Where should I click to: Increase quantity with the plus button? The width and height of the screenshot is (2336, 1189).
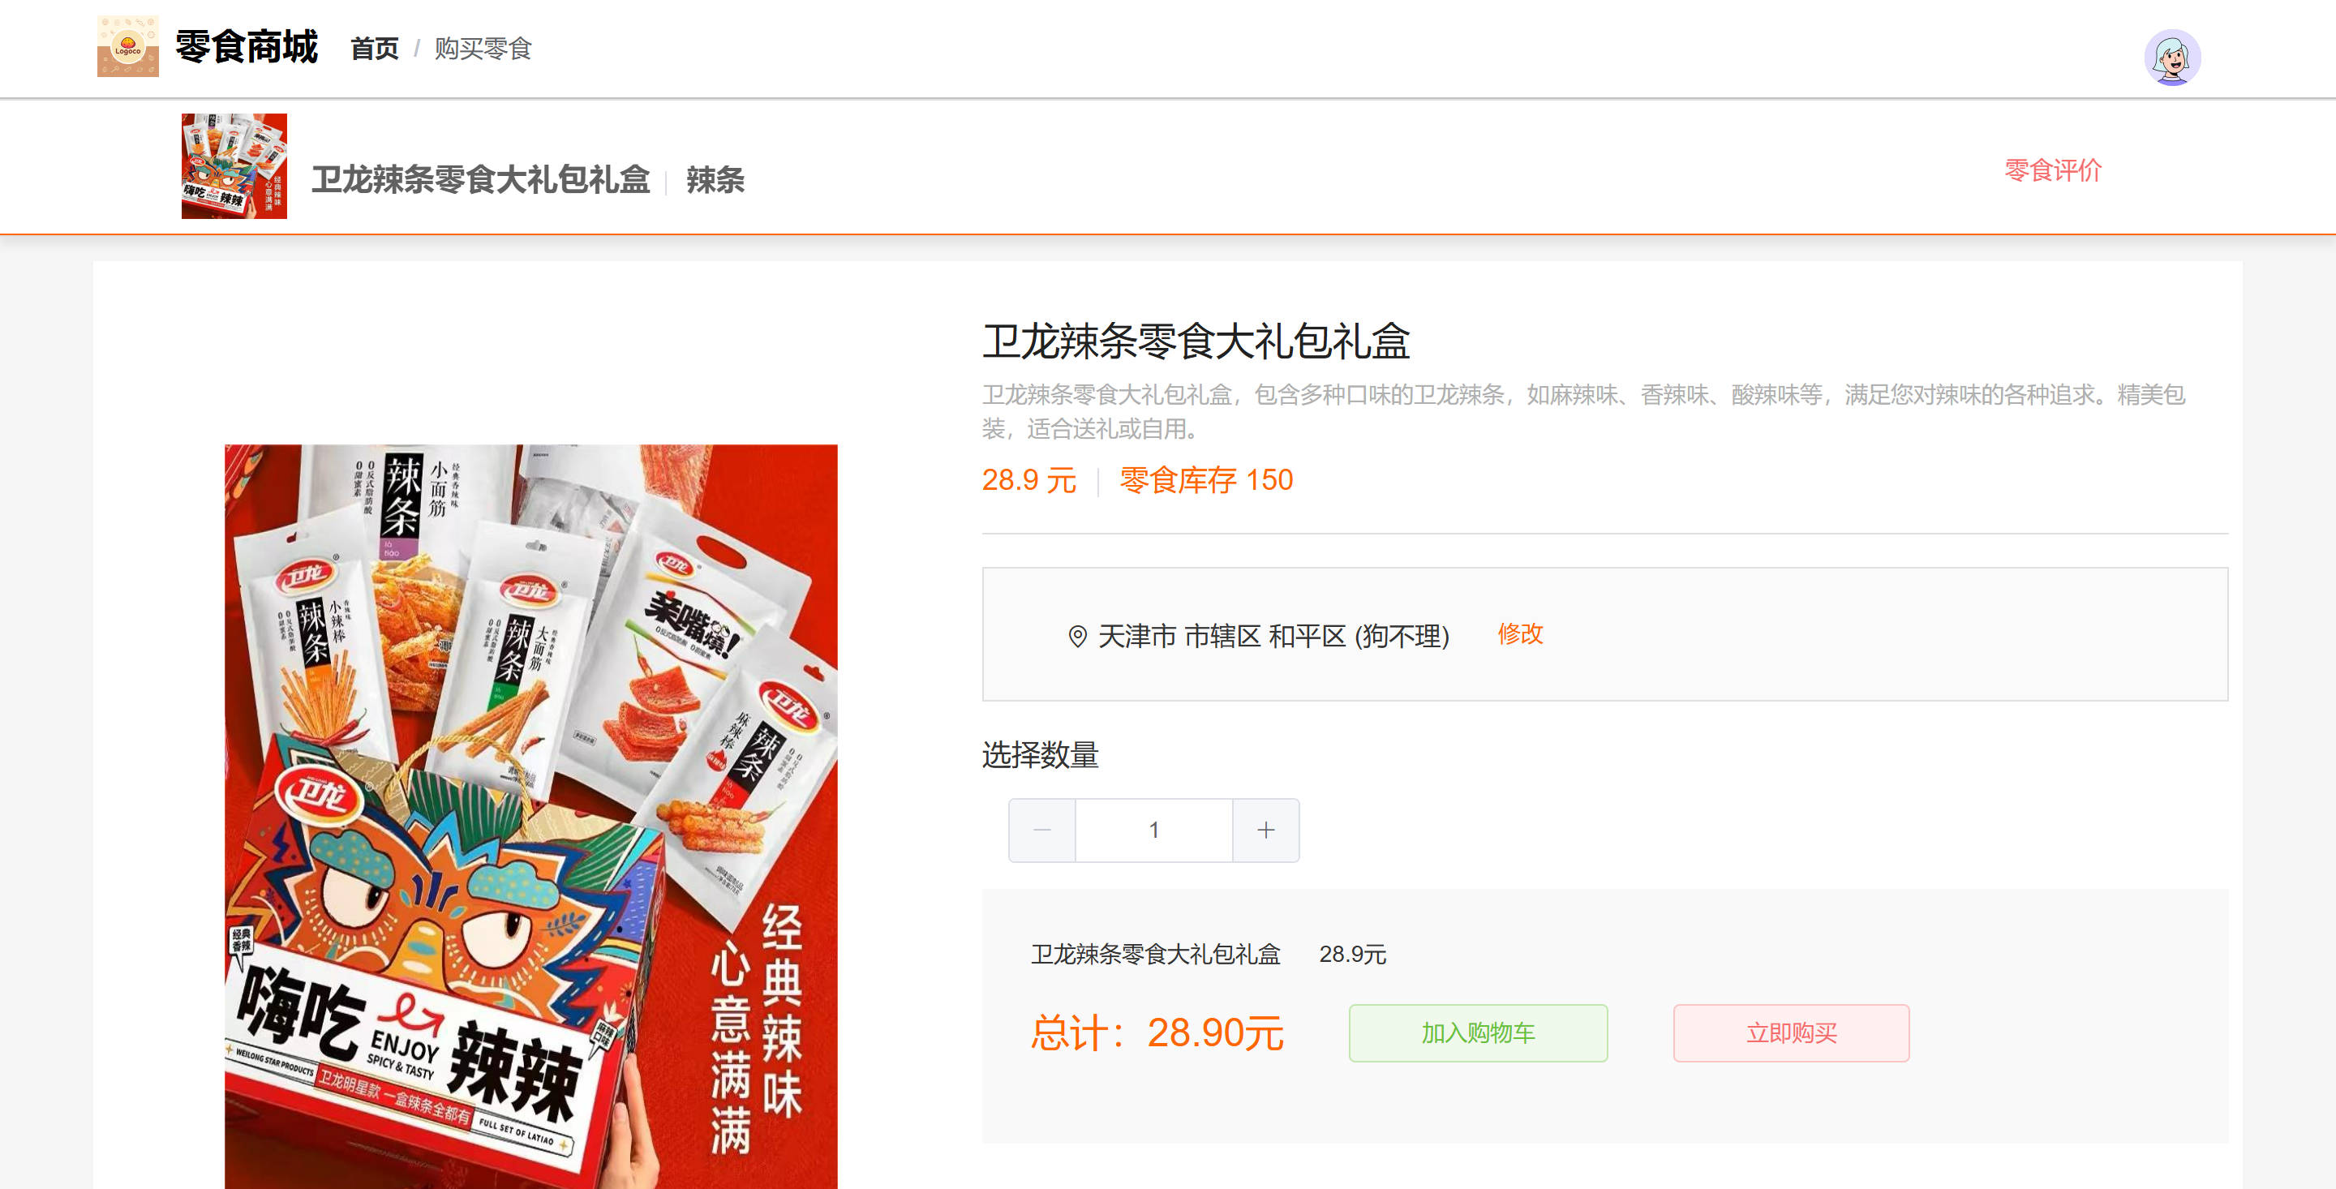(x=1266, y=830)
